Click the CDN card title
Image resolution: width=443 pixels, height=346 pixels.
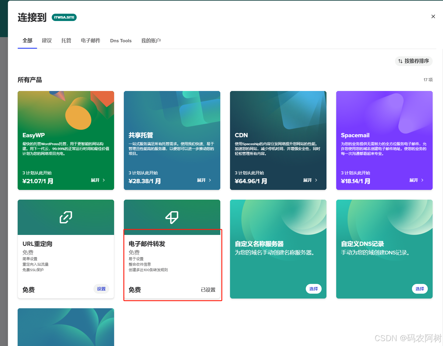coord(241,135)
